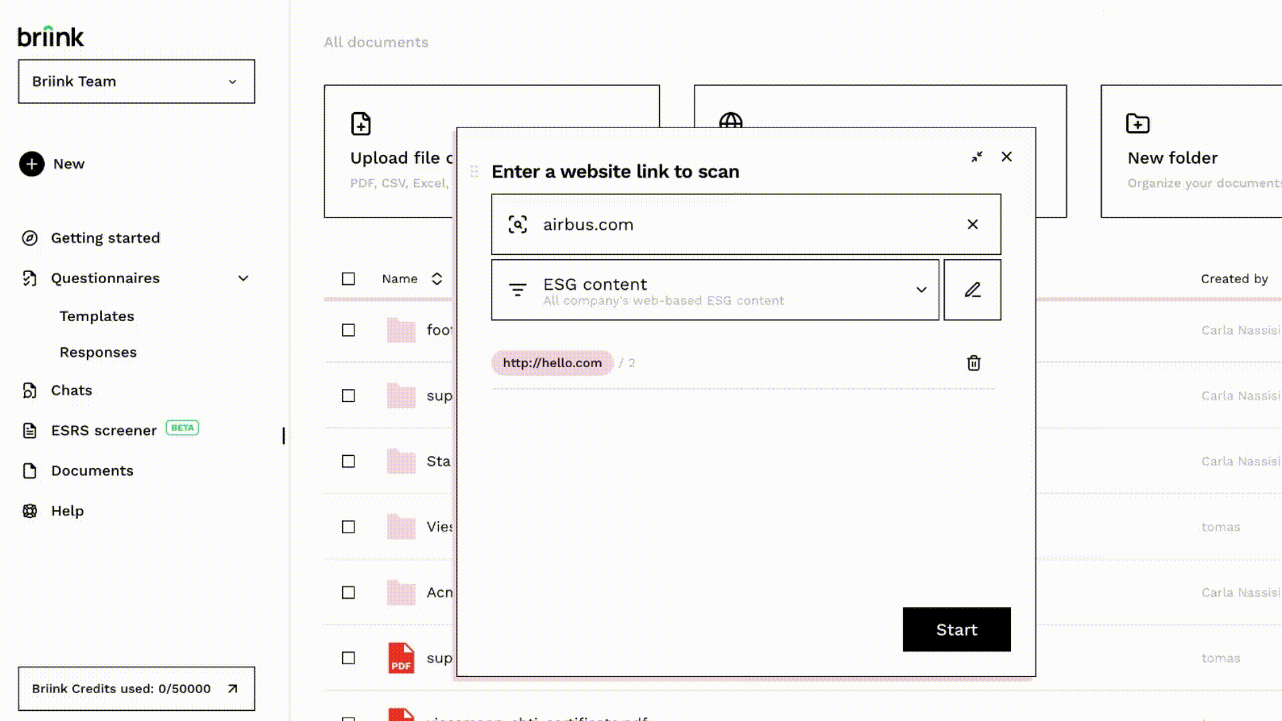Select the Help icon
The image size is (1282, 721).
(30, 511)
